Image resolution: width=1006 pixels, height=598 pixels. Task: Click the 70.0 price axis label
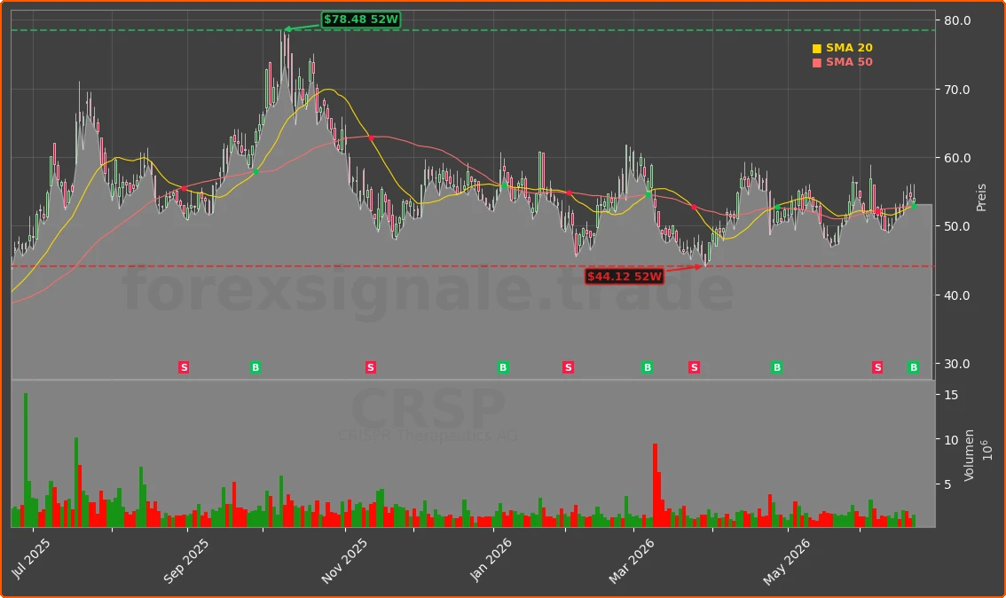(x=956, y=90)
